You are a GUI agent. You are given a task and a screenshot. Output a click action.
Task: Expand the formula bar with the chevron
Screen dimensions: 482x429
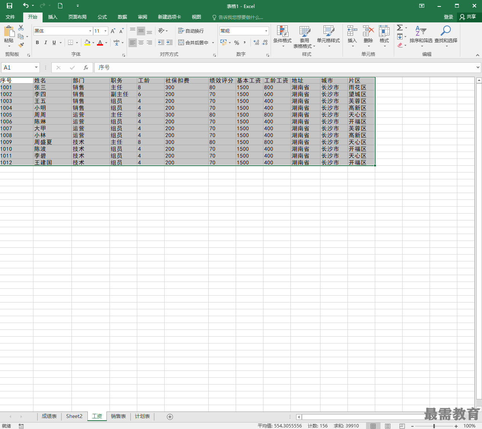[478, 67]
